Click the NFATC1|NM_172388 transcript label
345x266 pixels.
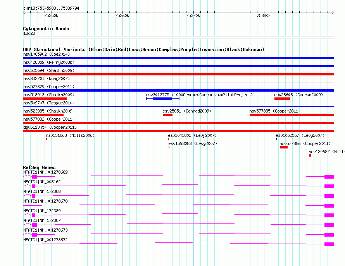(x=42, y=191)
